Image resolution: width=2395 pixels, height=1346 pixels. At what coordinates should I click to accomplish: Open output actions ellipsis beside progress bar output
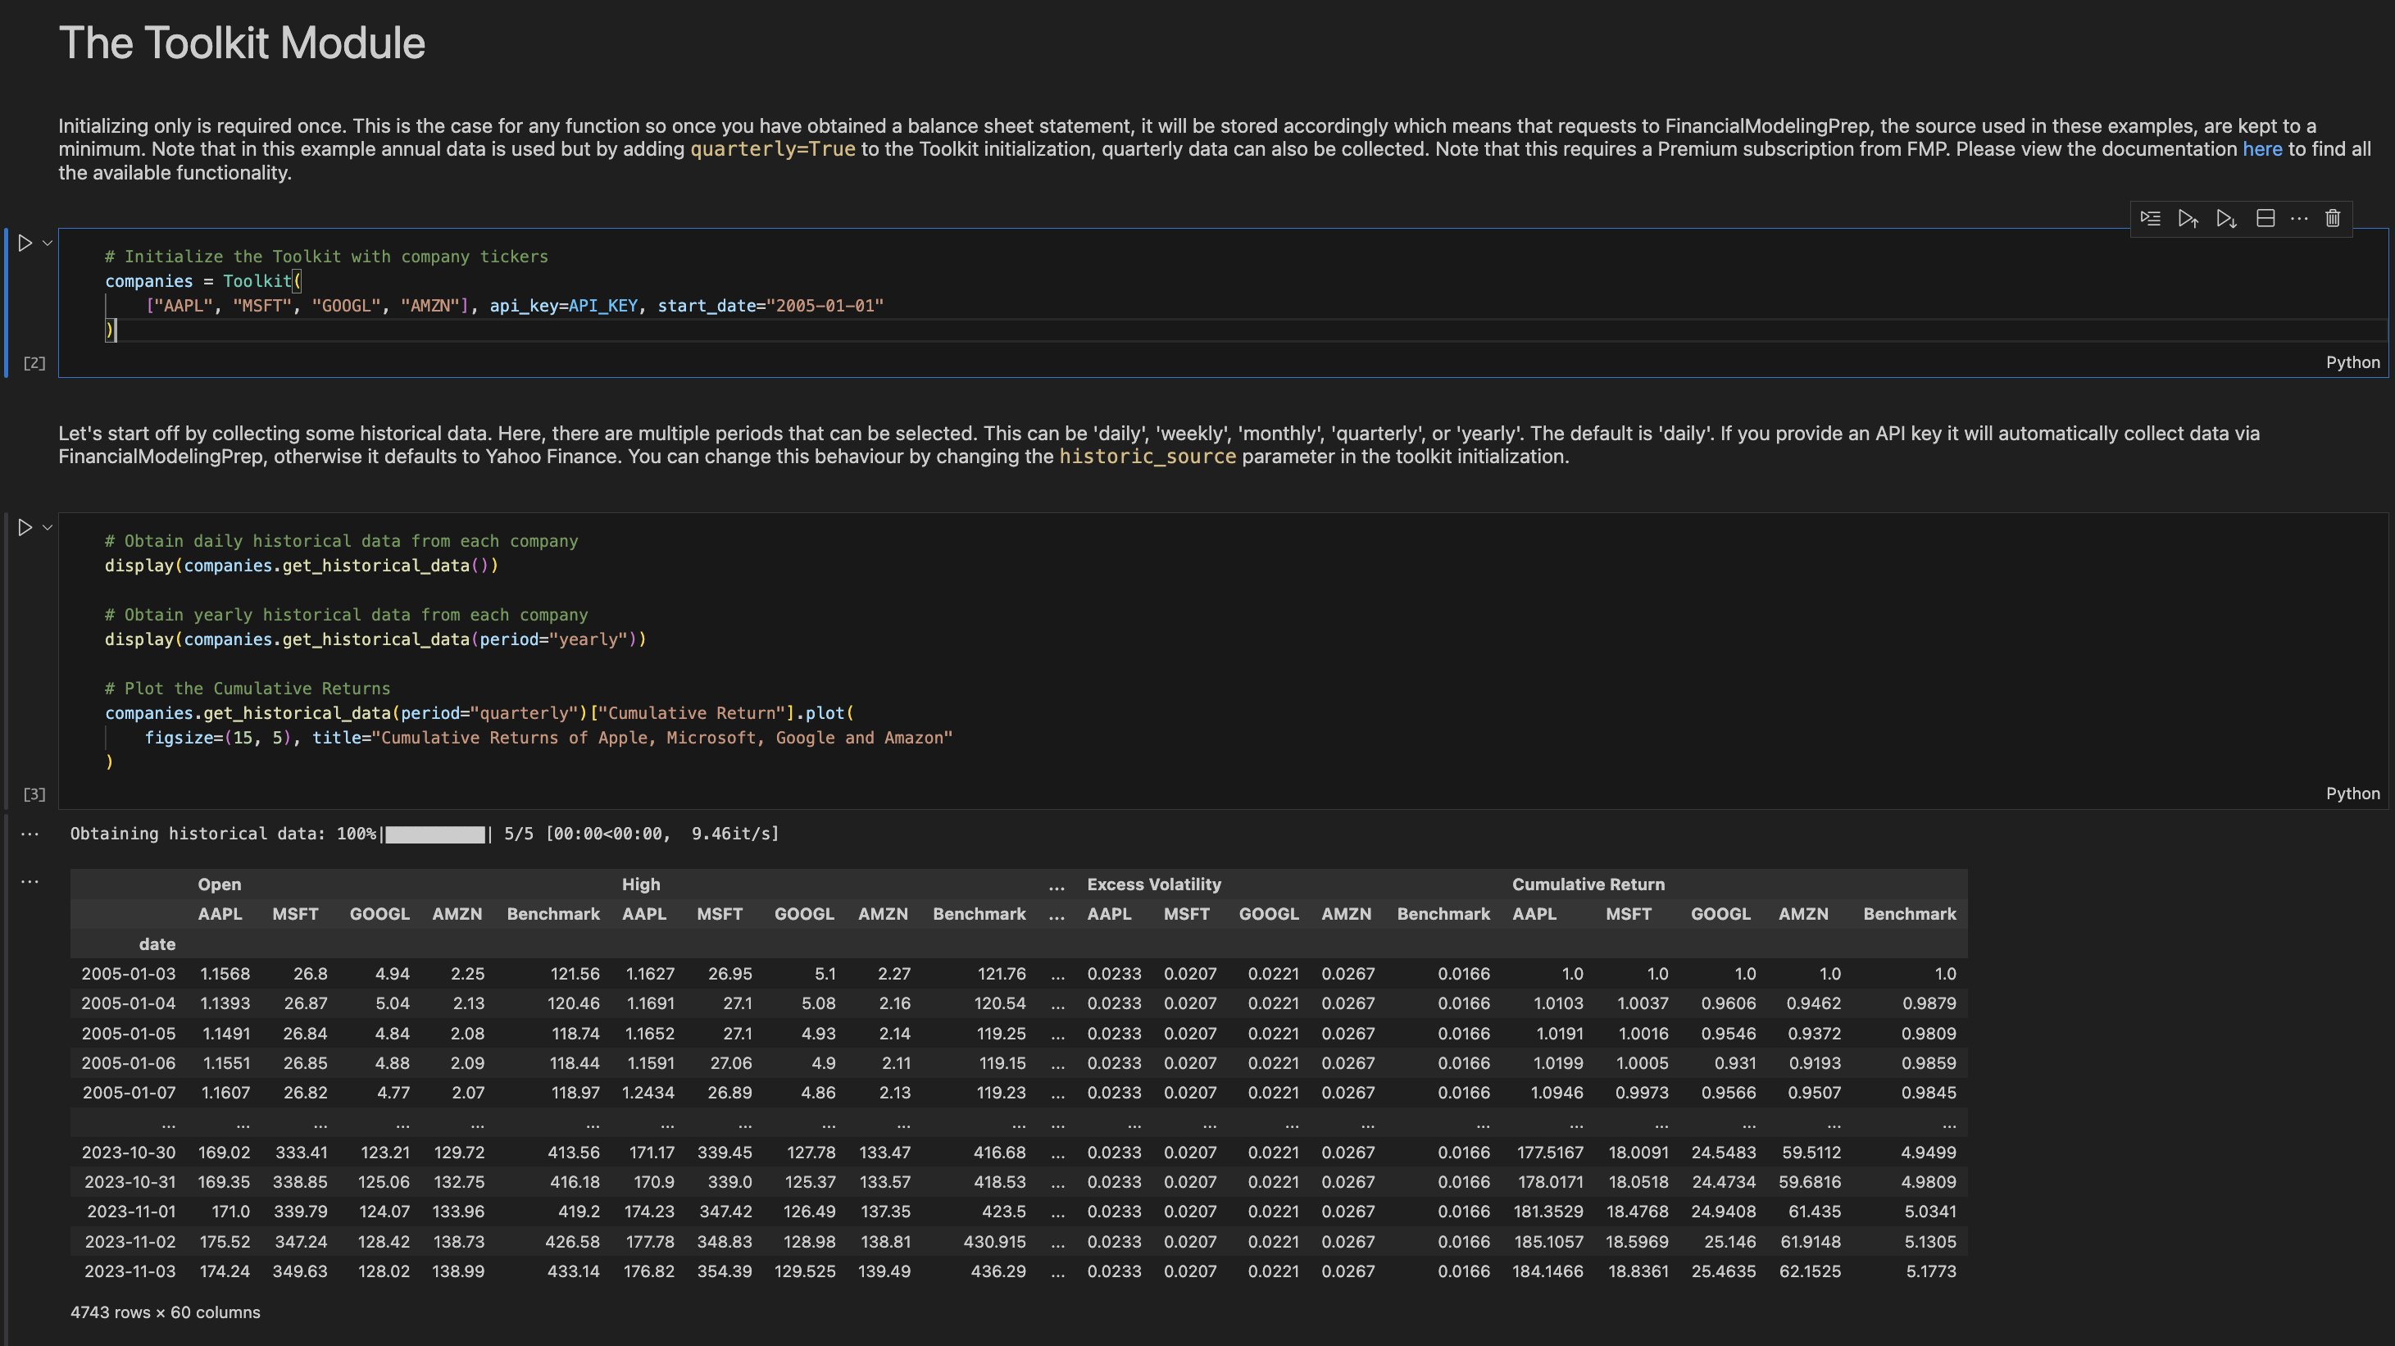tap(30, 834)
